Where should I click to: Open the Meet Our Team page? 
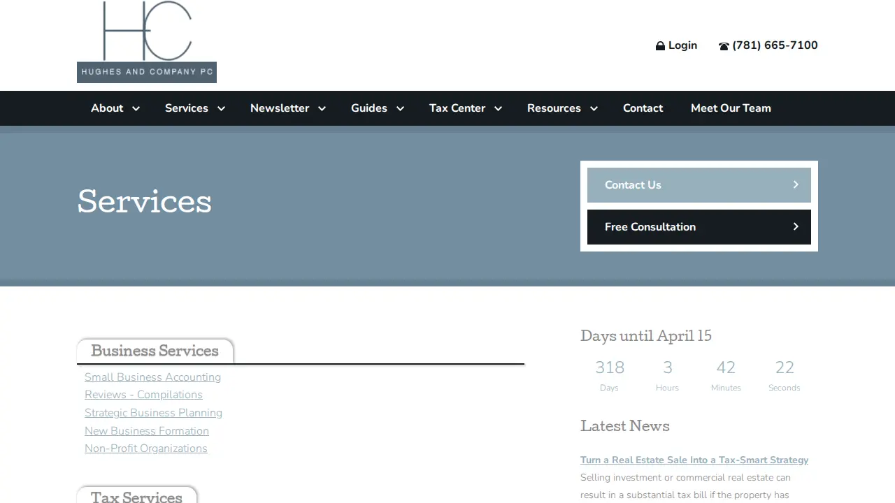click(731, 108)
